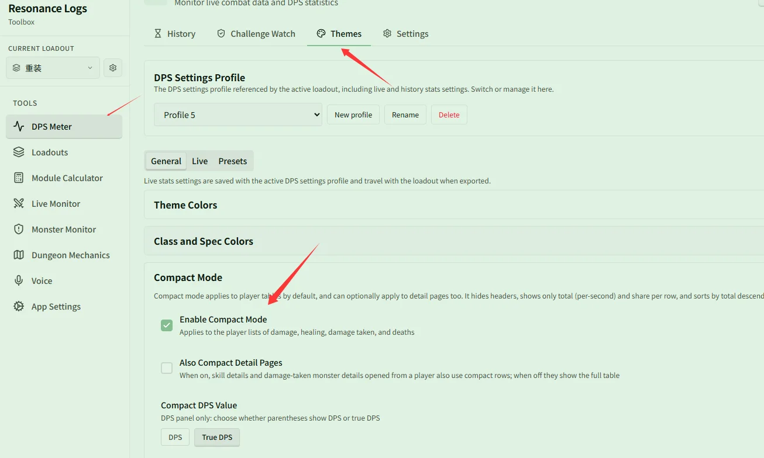Viewport: 764px width, 458px height.
Task: Switch to the Challenge Watch tab
Action: tap(256, 33)
